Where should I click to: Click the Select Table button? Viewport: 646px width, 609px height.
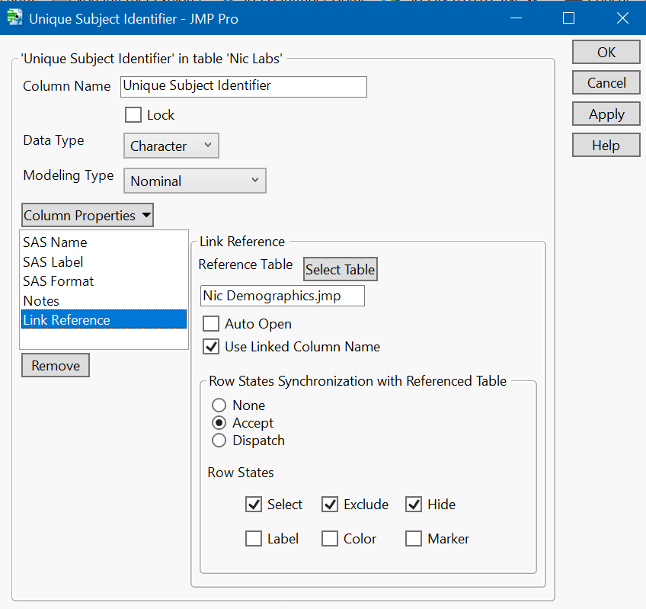tap(340, 269)
